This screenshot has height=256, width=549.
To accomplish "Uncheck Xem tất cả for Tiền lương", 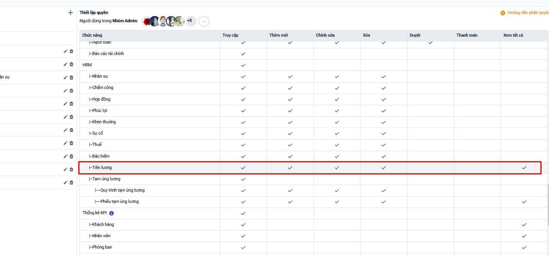I will pos(524,168).
